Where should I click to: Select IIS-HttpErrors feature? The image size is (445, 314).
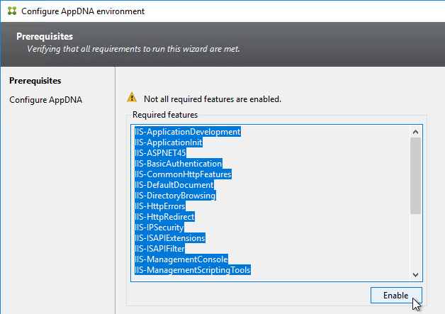[160, 206]
